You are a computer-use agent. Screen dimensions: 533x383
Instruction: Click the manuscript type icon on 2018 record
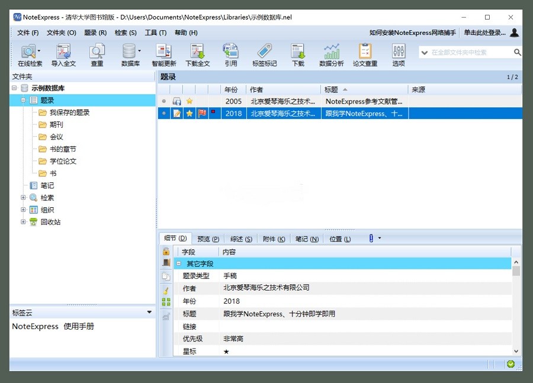click(x=176, y=113)
